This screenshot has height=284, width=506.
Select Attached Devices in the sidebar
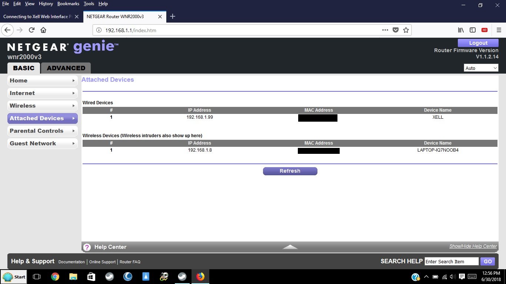pyautogui.click(x=42, y=118)
